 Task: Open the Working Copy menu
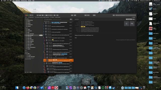[24, 0]
